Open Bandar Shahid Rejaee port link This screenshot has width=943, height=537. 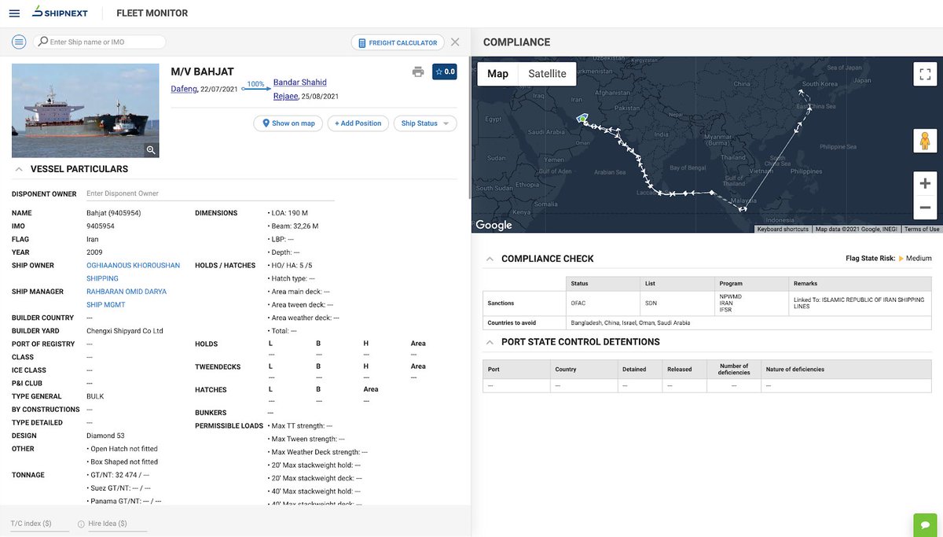299,89
